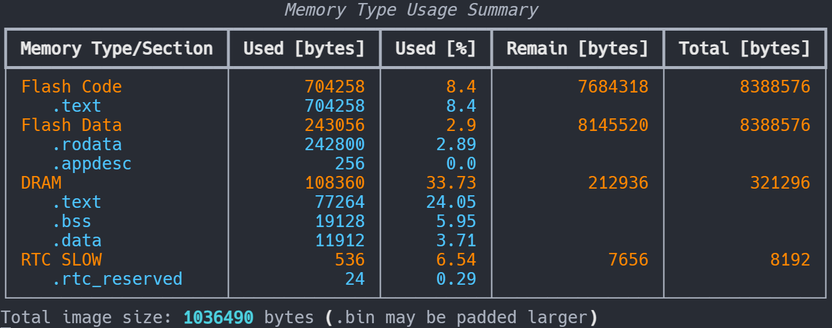Select the "Remain [bytes]" column header
This screenshot has width=832, height=328.
[x=578, y=49]
